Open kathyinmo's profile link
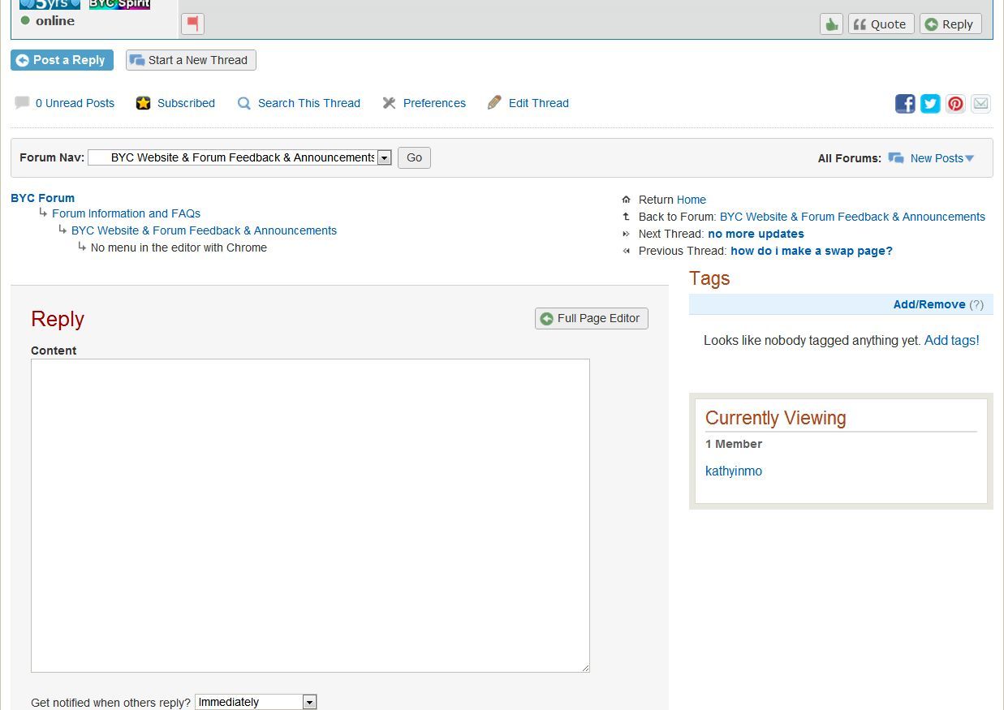Screen dimensions: 1004x710 733,471
